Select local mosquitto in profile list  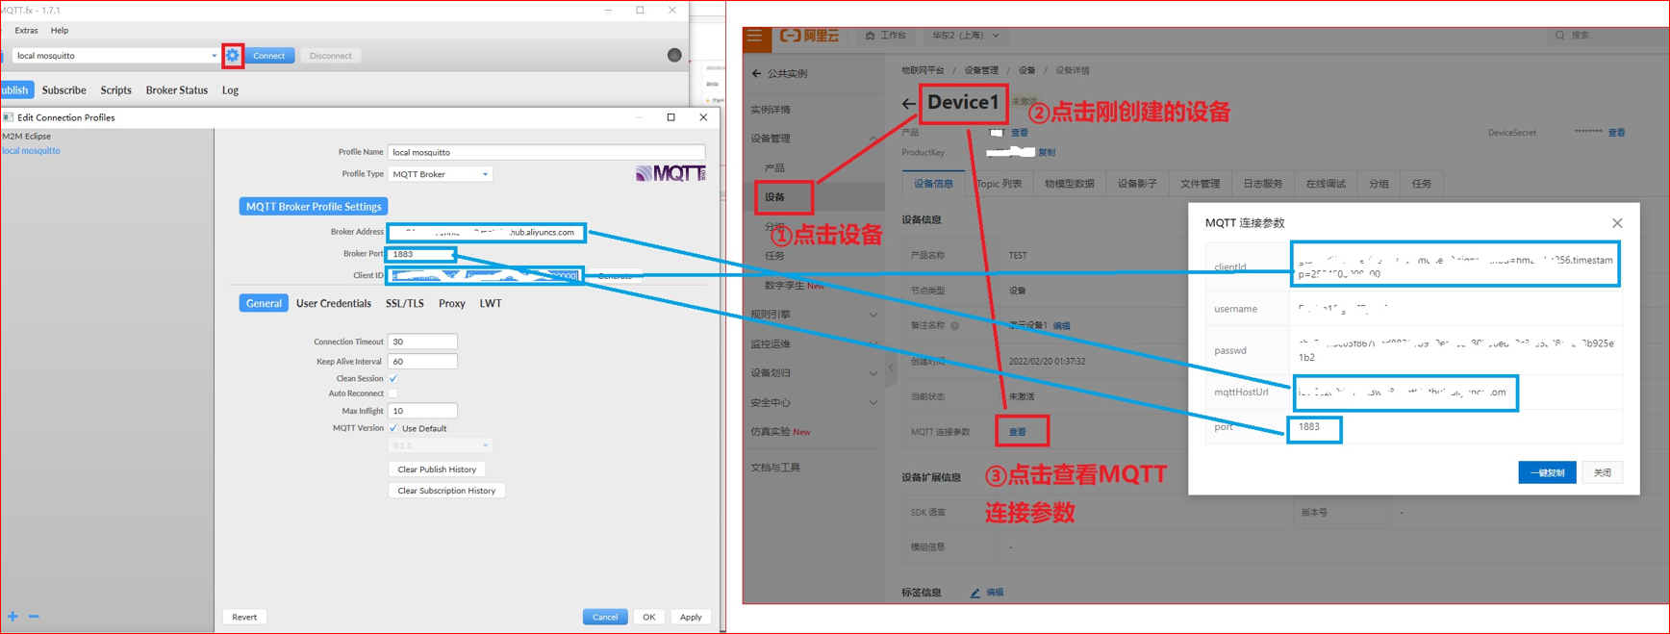coord(31,151)
